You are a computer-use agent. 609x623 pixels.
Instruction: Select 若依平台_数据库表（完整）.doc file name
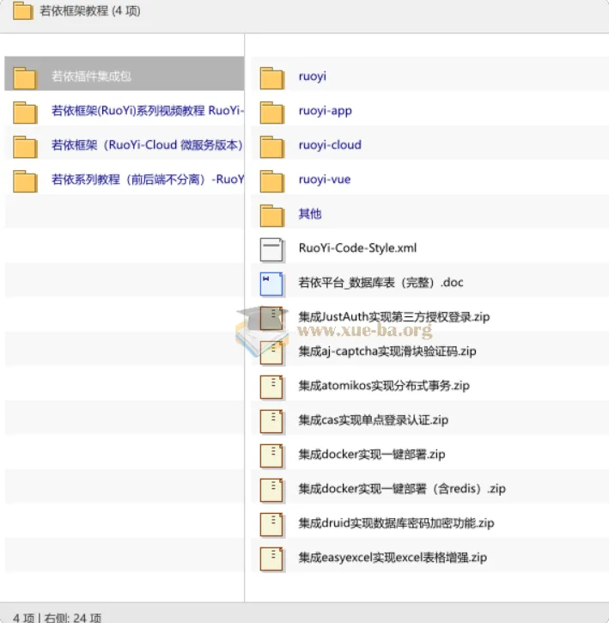click(x=381, y=283)
